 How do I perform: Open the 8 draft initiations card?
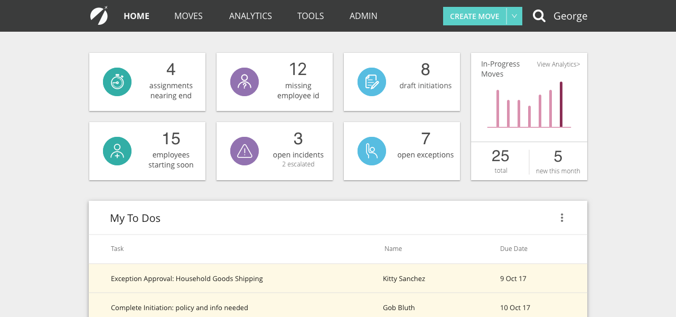point(402,82)
